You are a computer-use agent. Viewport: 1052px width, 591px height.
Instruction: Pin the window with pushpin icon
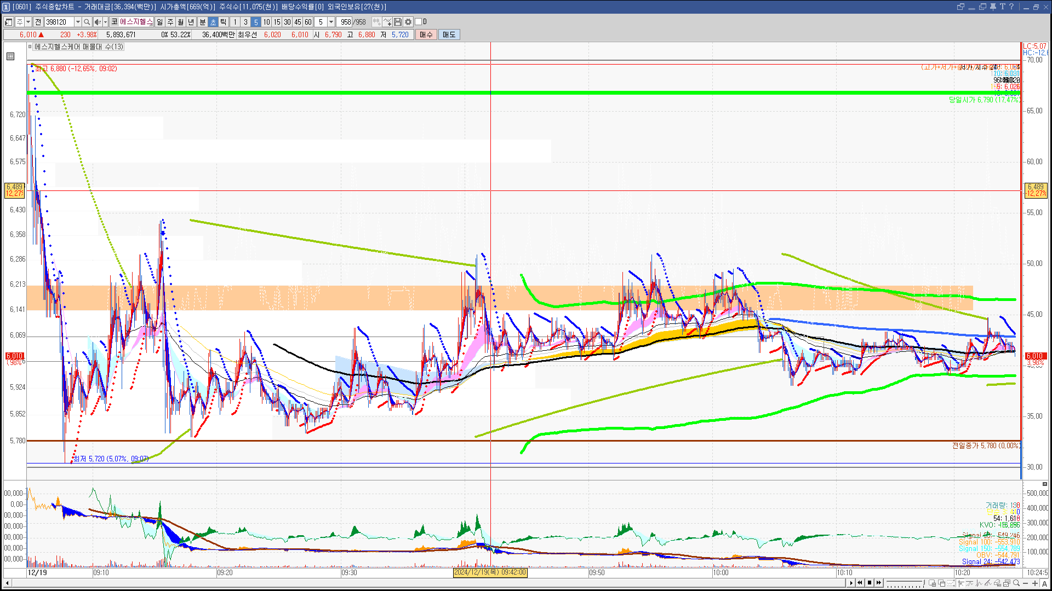993,7
